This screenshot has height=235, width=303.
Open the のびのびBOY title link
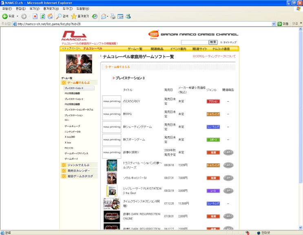[x=132, y=101]
